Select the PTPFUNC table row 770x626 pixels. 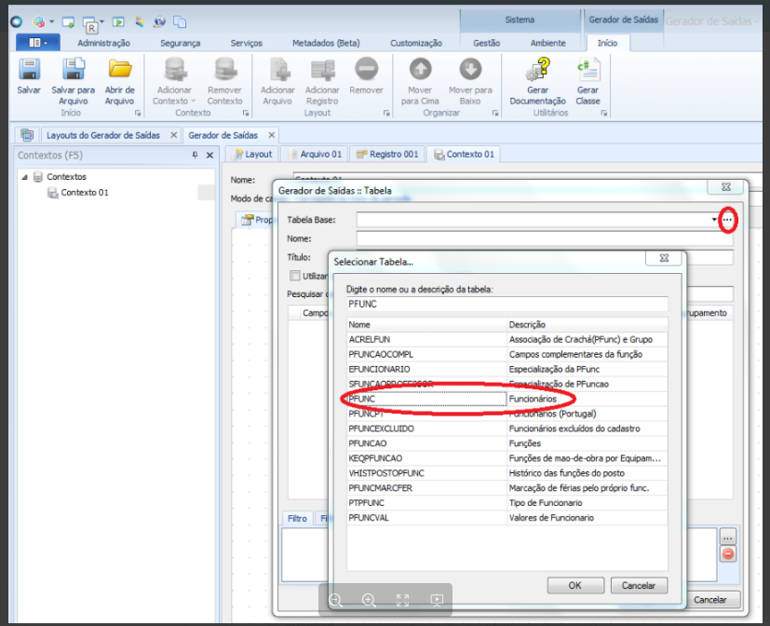(x=507, y=503)
